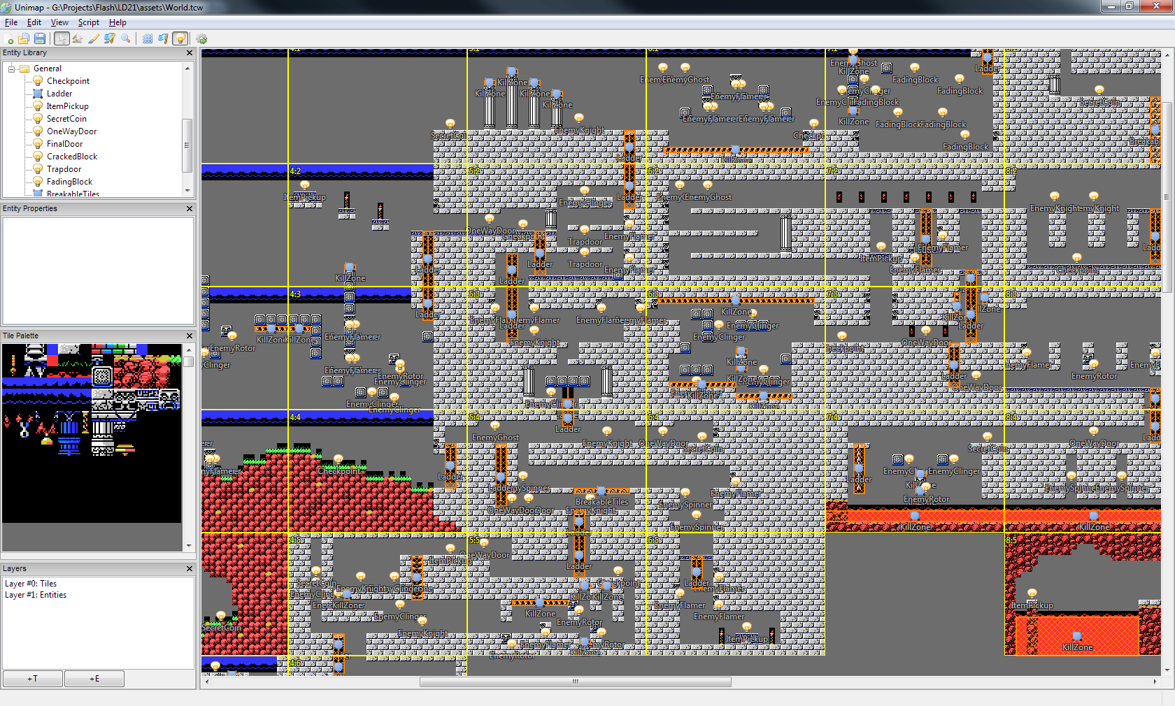Close the Entity Properties panel
Viewport: 1175px width, 706px height.
[x=190, y=209]
